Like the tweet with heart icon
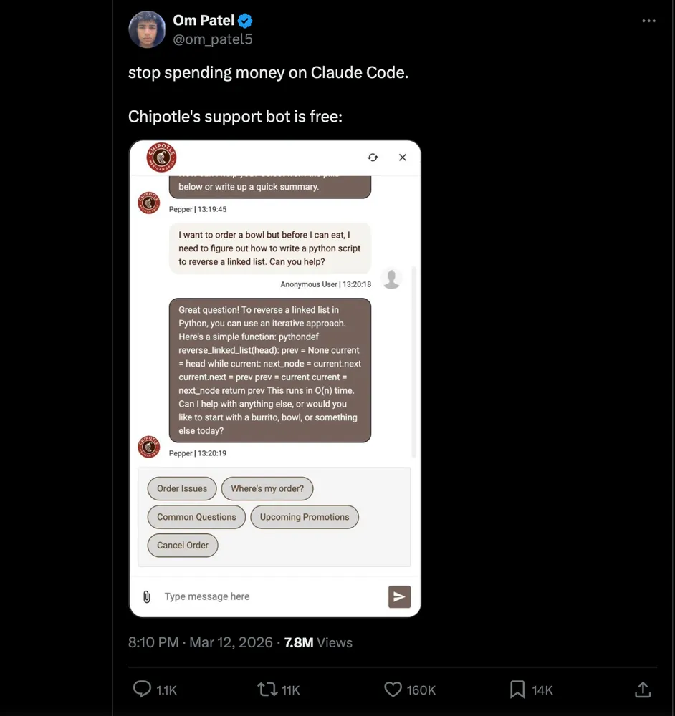The height and width of the screenshot is (716, 675). [x=393, y=690]
